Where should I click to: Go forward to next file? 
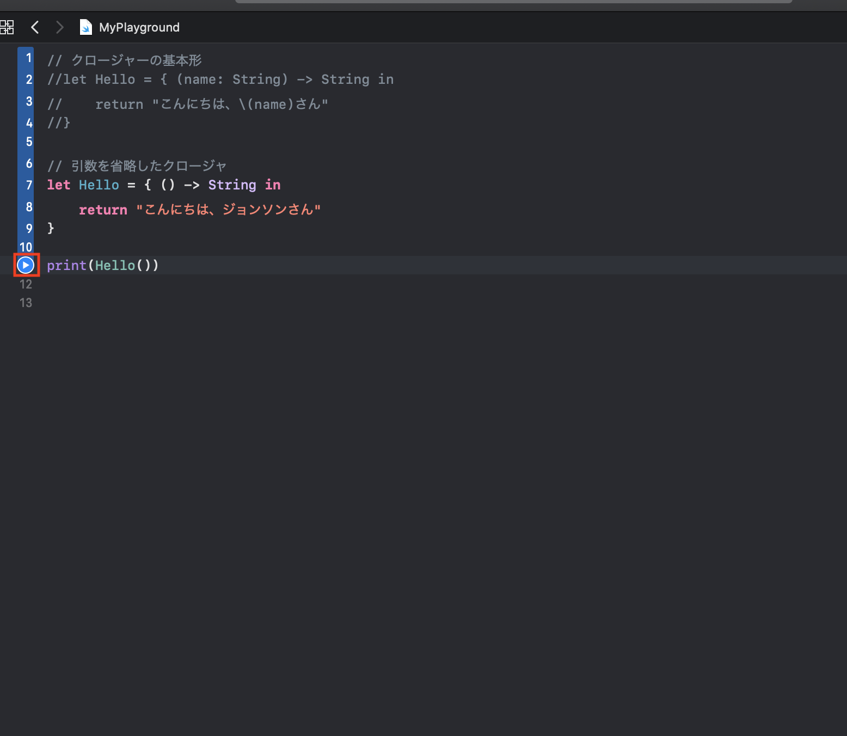pyautogui.click(x=60, y=27)
